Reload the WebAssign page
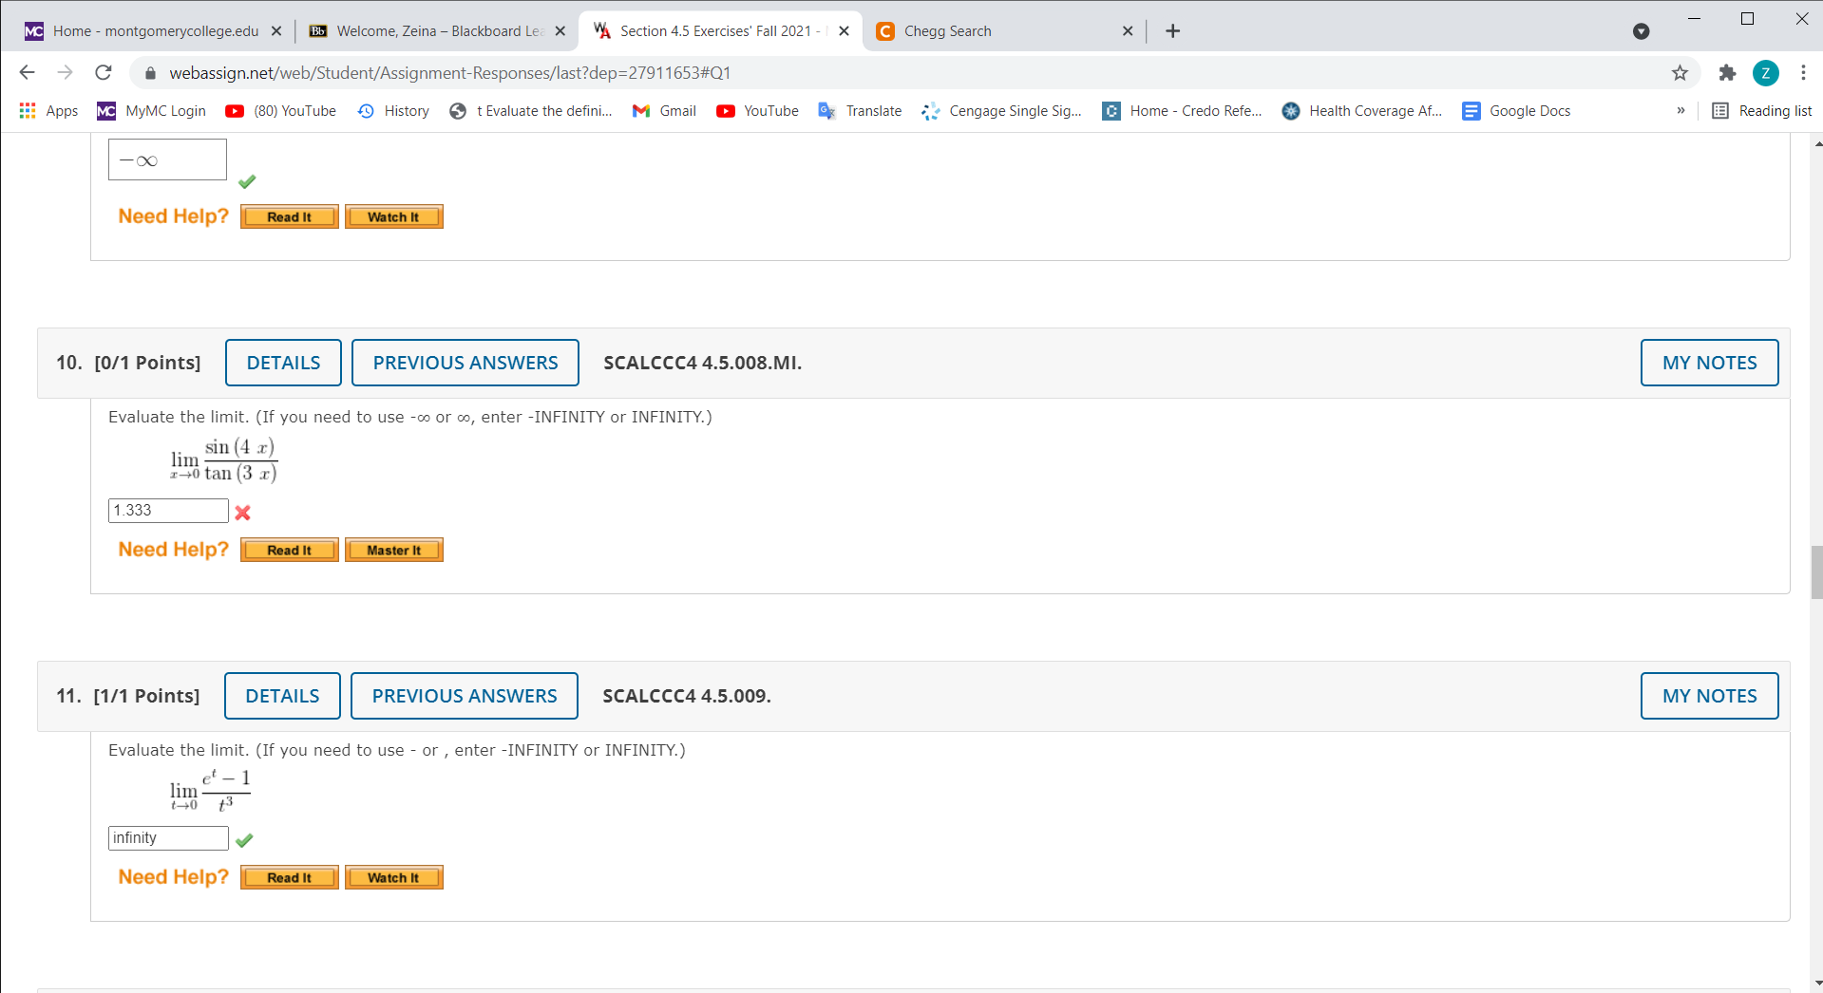The height and width of the screenshot is (993, 1823). click(x=104, y=72)
